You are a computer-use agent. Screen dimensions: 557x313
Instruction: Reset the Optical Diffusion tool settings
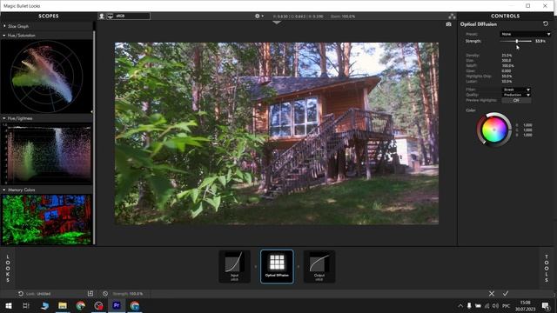546,23
